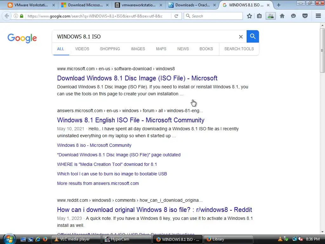Bookmark this page with the star icon
325x244 pixels.
[x=249, y=16]
